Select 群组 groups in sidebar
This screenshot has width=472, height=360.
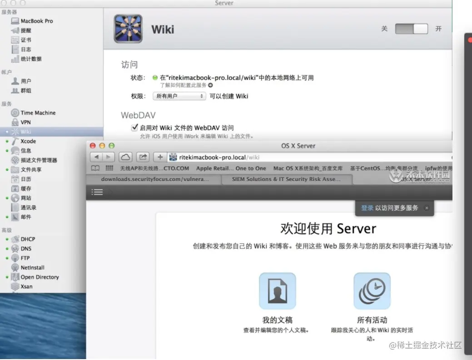(21, 90)
